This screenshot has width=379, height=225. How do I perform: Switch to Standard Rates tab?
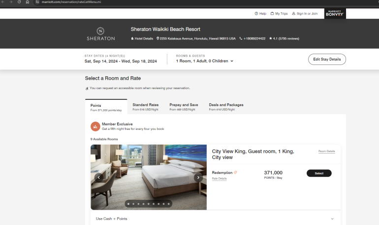pyautogui.click(x=145, y=106)
